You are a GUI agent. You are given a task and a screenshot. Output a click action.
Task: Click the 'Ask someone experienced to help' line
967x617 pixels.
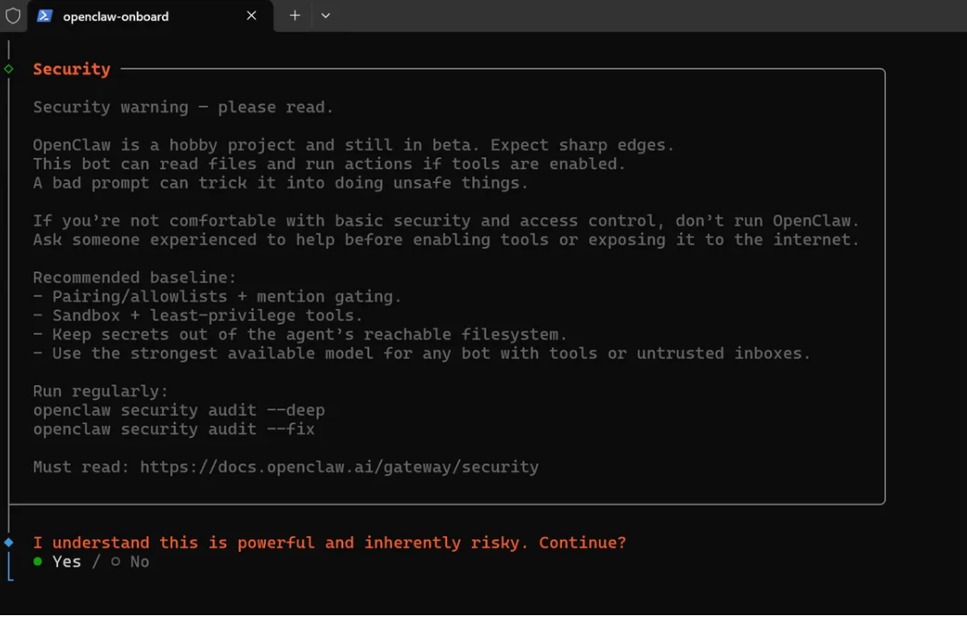tap(446, 240)
